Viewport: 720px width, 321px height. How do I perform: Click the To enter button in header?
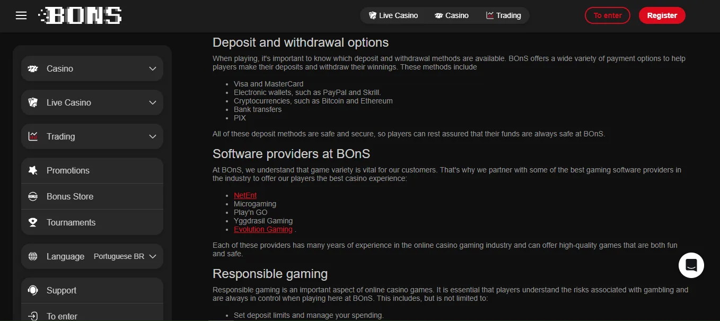tap(608, 15)
